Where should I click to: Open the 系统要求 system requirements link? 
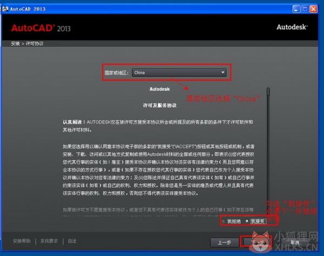(49, 241)
